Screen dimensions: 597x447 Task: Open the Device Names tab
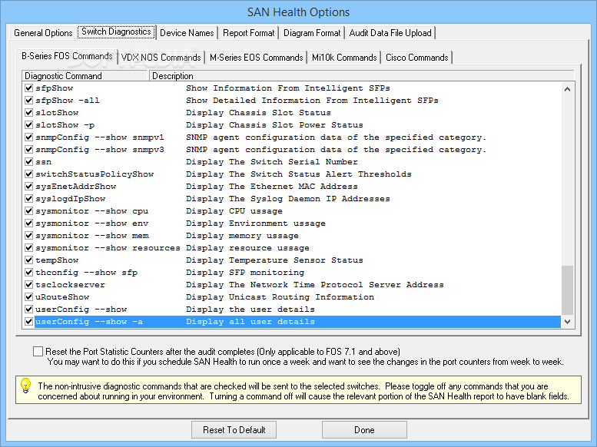coord(187,33)
